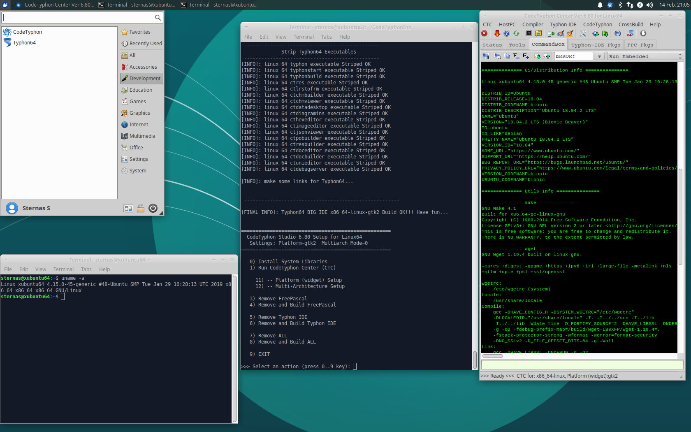Viewport: 691px width, 432px height.
Task: Click the notification bell icon in panel
Action: point(600,5)
